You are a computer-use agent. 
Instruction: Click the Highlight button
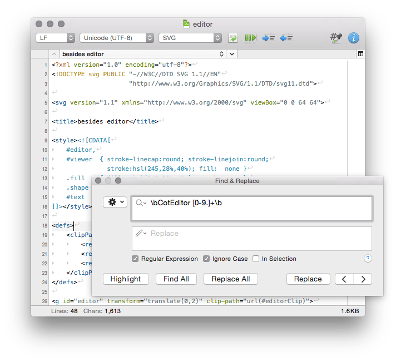click(126, 279)
